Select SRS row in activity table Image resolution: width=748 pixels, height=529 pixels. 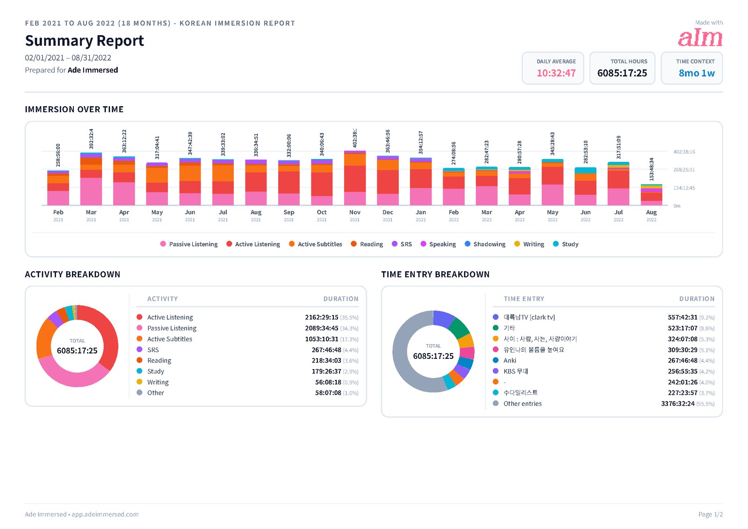(248, 349)
